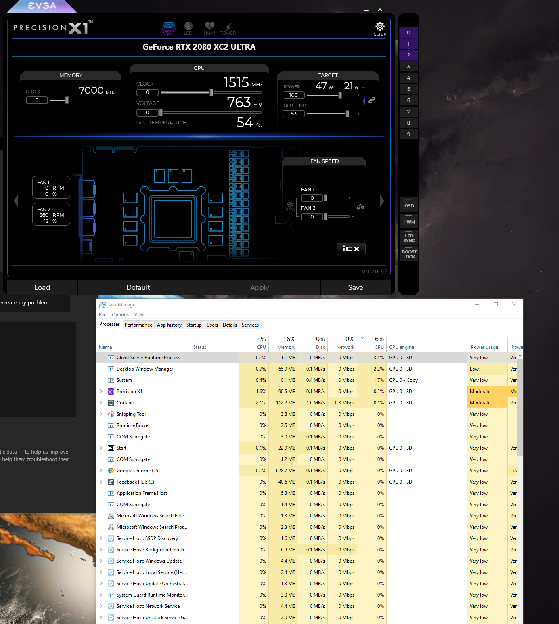The image size is (559, 624).
Task: Click the GPU voltage offset input field
Action: tap(147, 113)
